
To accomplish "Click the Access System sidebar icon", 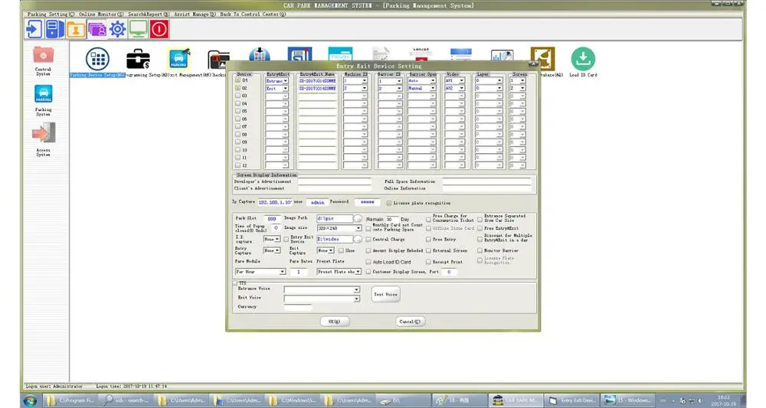I will click(x=43, y=134).
